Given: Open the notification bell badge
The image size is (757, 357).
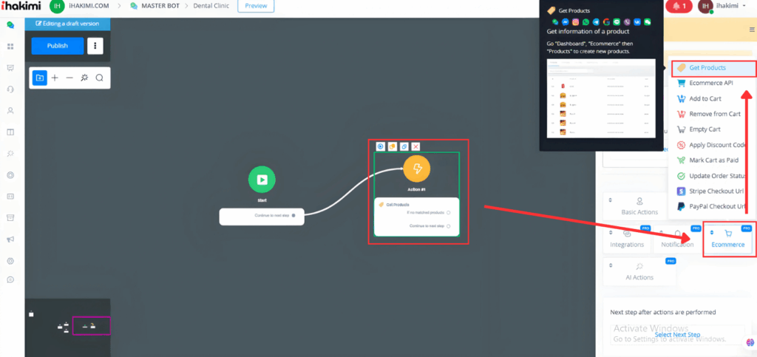Looking at the screenshot, I should tap(679, 7).
